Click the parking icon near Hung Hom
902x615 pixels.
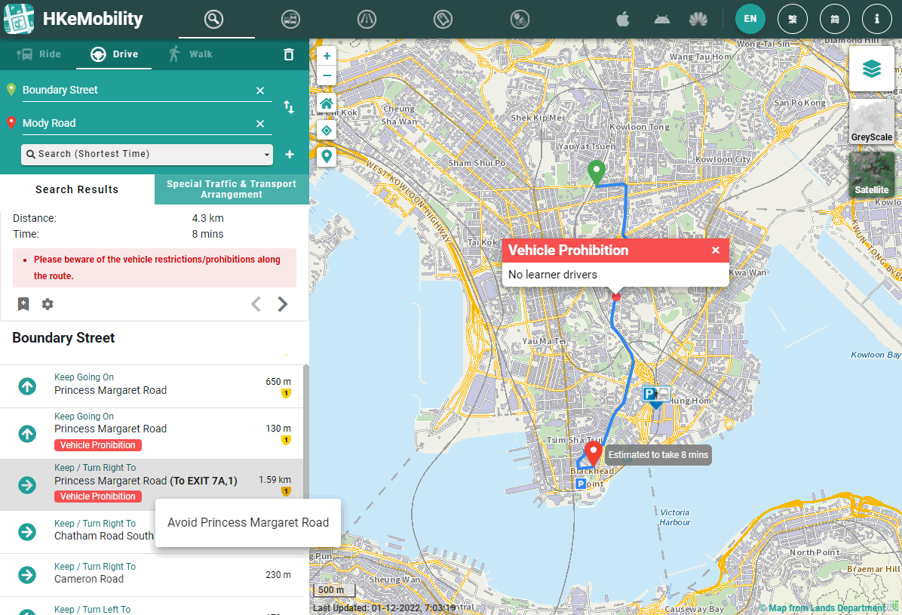tap(656, 396)
